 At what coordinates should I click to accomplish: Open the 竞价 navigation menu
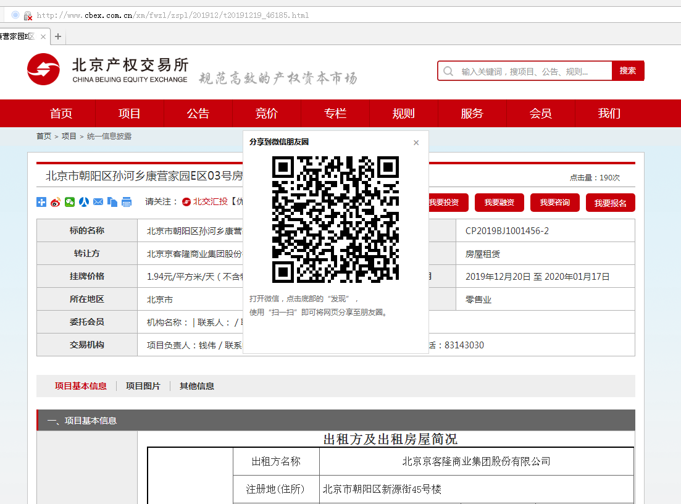pos(267,114)
